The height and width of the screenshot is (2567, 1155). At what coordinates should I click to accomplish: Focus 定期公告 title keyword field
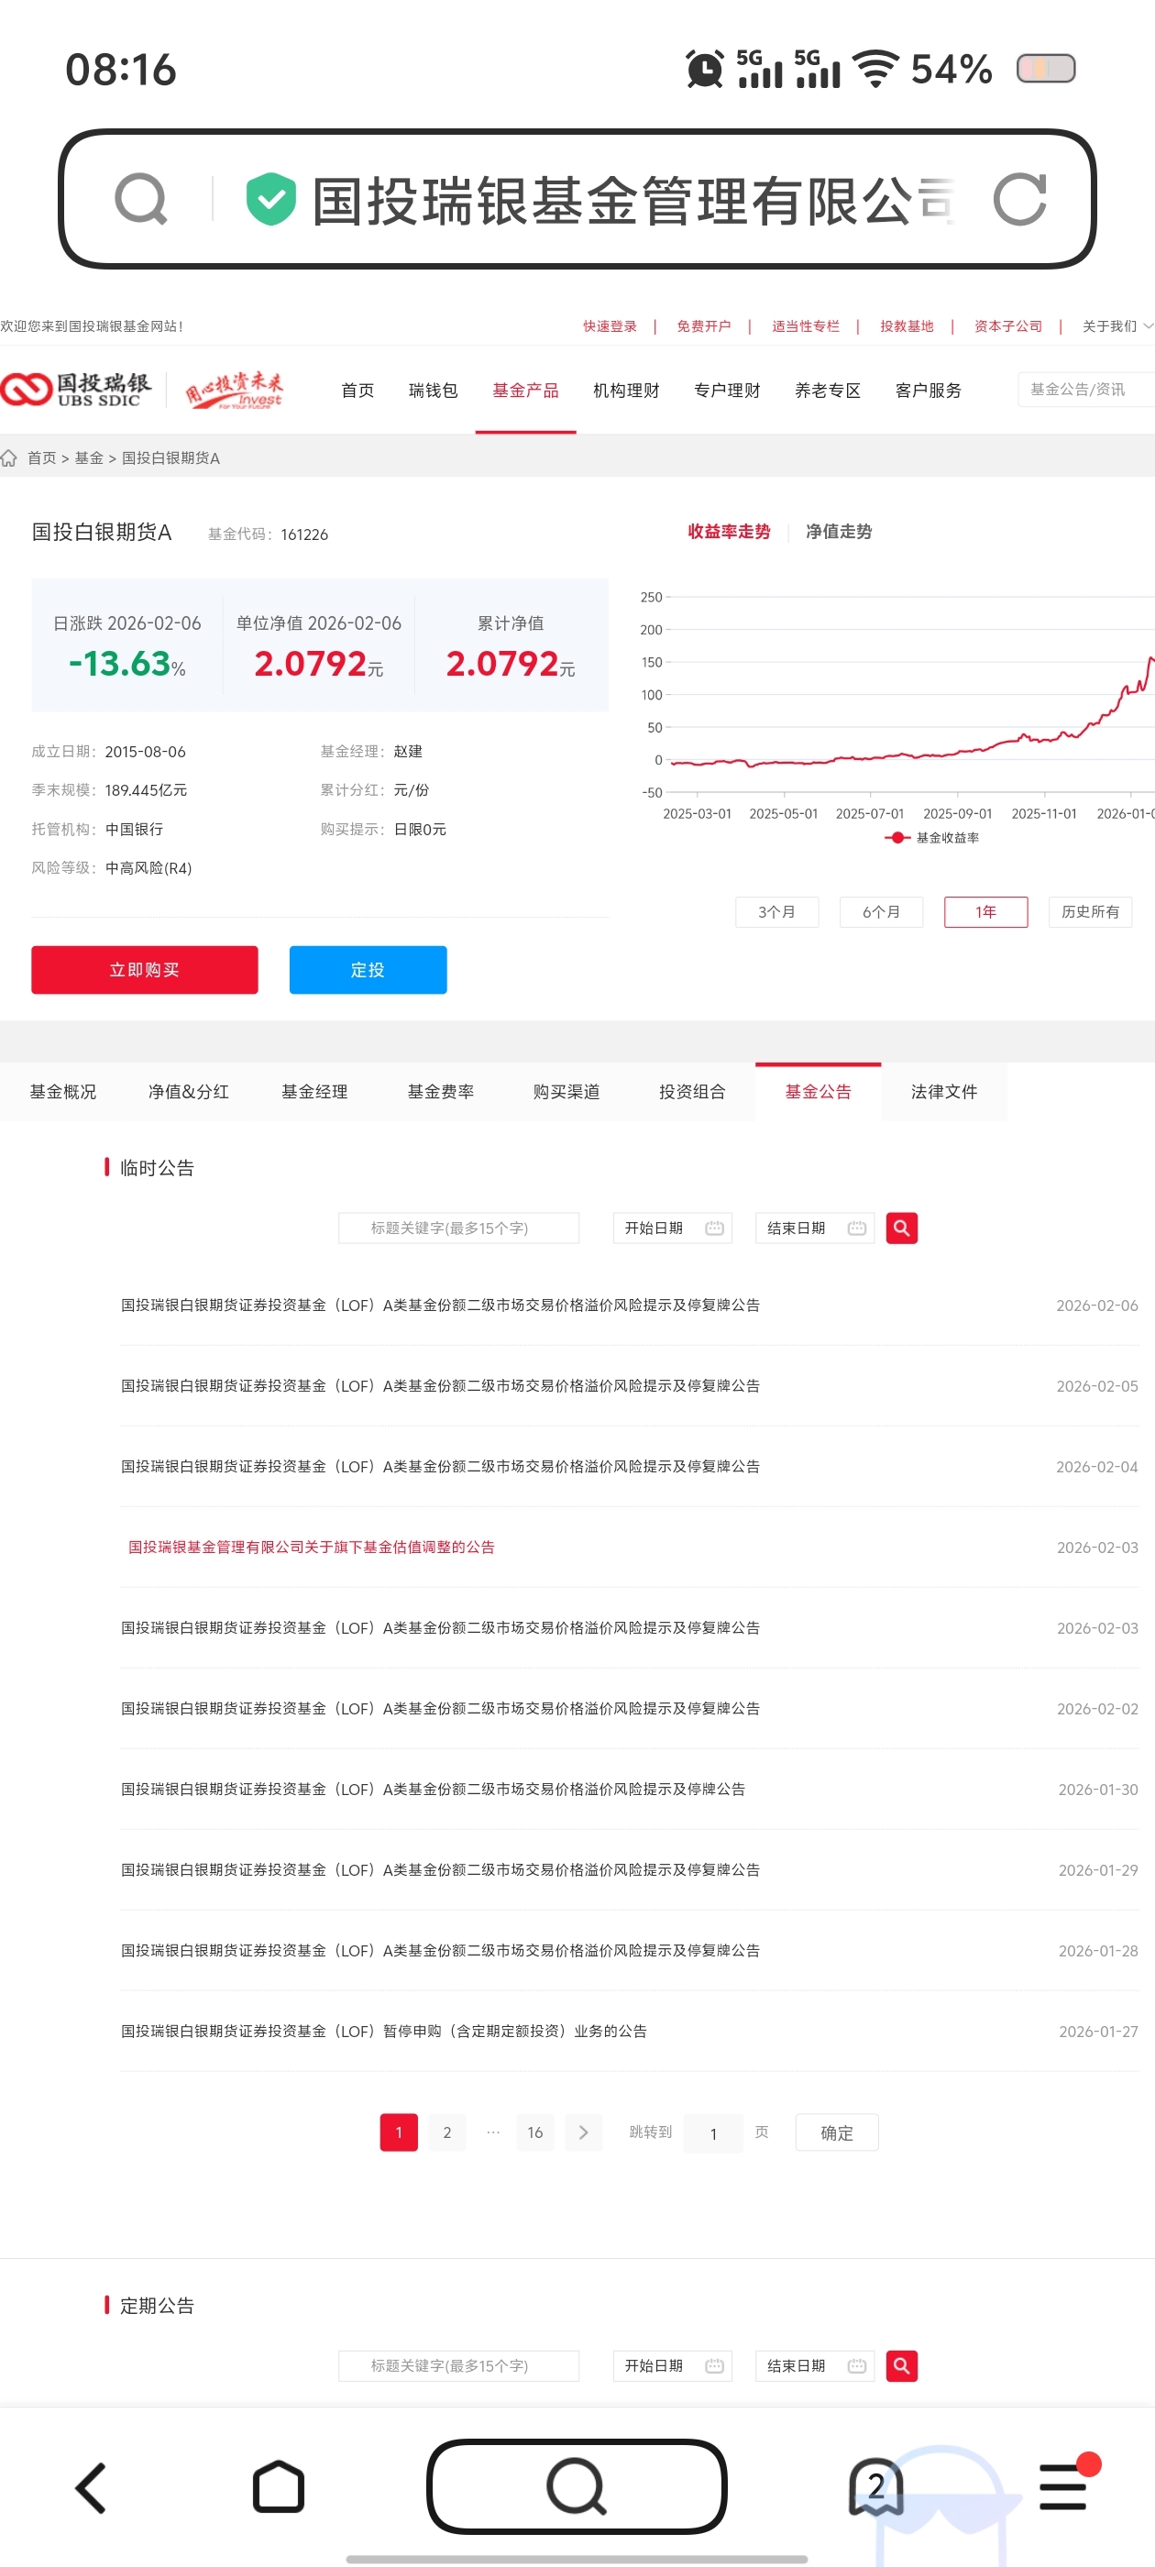tap(458, 2365)
